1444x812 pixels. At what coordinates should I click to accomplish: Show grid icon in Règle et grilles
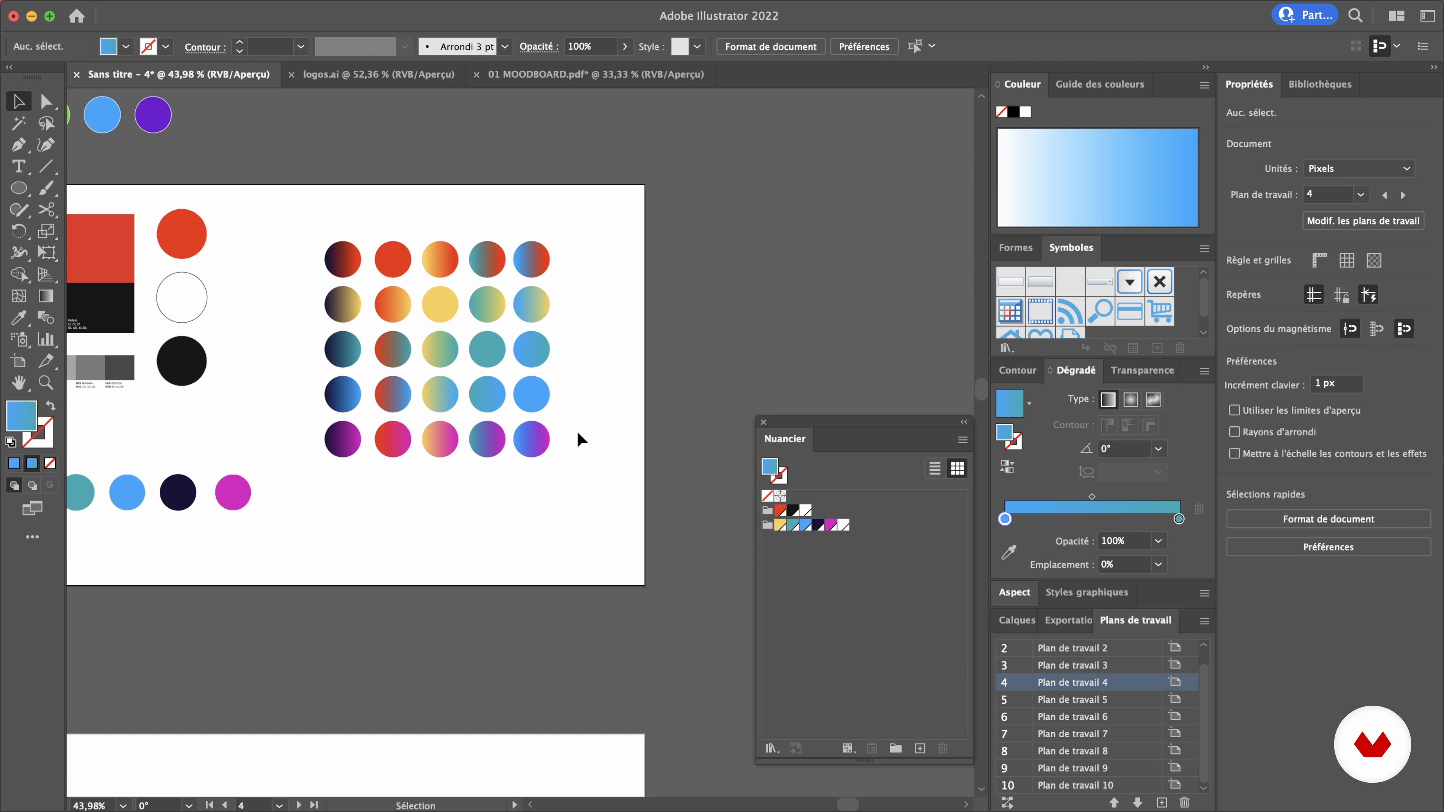point(1347,260)
